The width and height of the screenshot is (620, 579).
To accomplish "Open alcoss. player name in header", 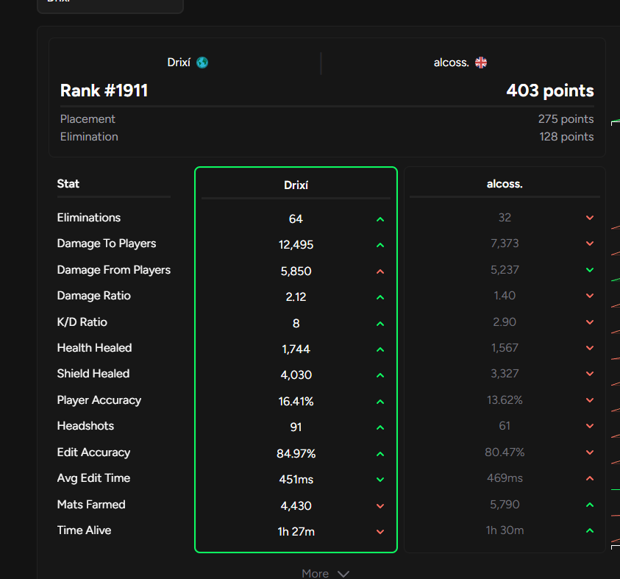I will click(x=451, y=63).
